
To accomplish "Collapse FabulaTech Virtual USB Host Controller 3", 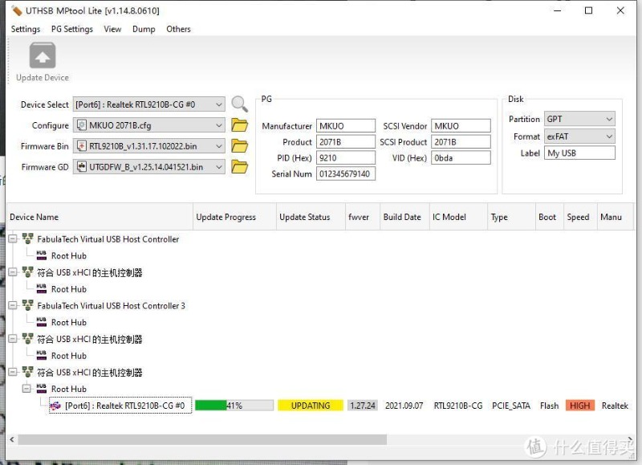I will [x=13, y=306].
